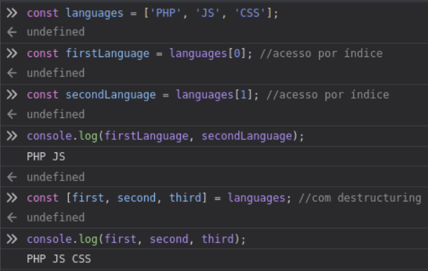Click the prompt chevron before secondLanguage declaration
The width and height of the screenshot is (428, 271).
(x=12, y=95)
